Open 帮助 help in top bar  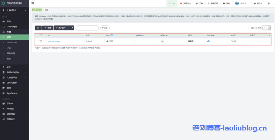(x=226, y=3)
